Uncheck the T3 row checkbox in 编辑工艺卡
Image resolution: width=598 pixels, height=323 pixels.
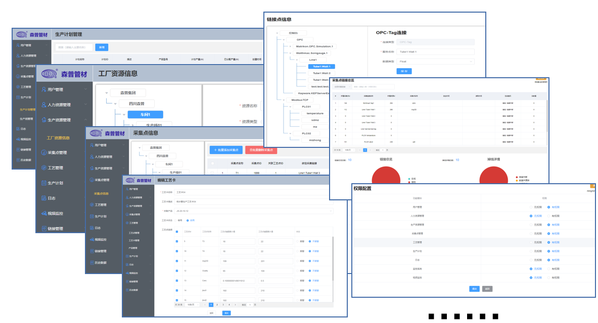[x=176, y=241]
